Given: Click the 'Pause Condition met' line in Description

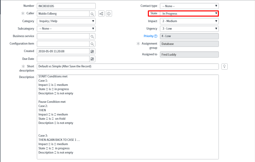Looking at the screenshot, I should click(52, 102).
